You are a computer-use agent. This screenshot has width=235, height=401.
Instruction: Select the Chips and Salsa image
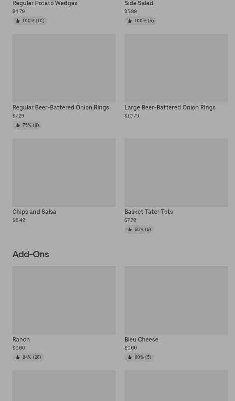pyautogui.click(x=64, y=173)
